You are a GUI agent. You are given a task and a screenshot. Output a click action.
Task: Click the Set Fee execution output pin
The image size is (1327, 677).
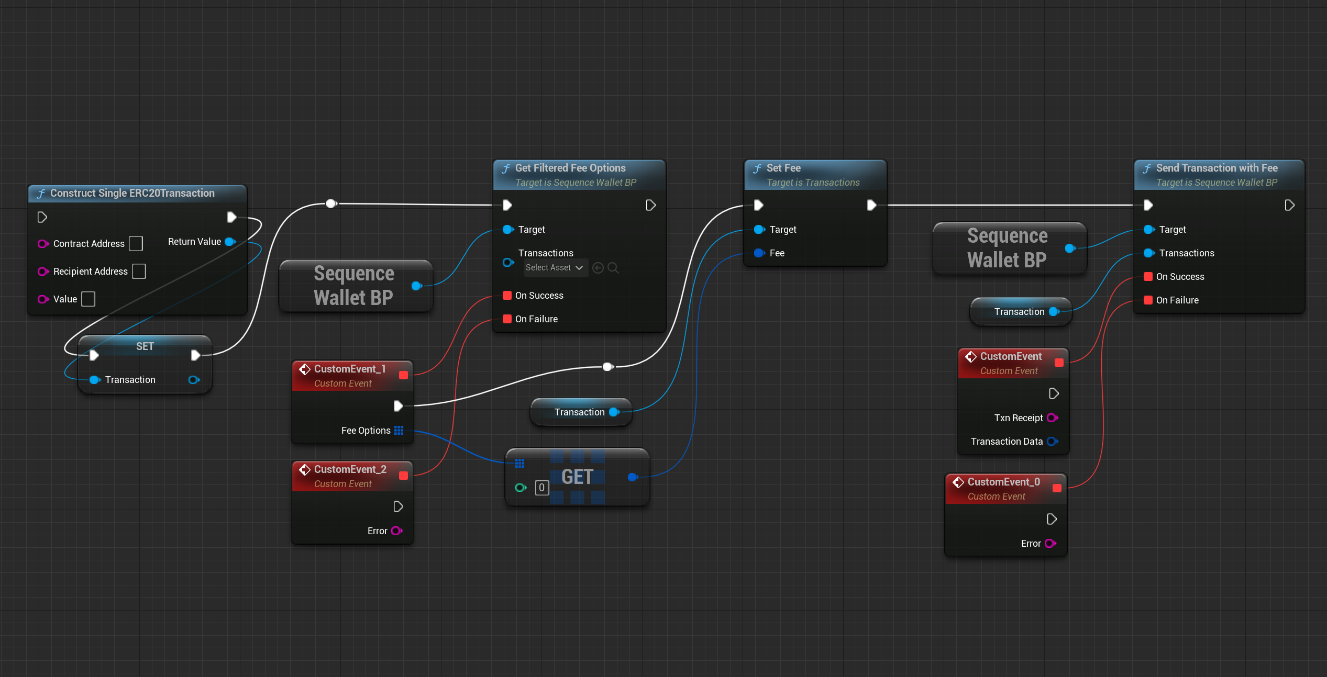coord(871,205)
